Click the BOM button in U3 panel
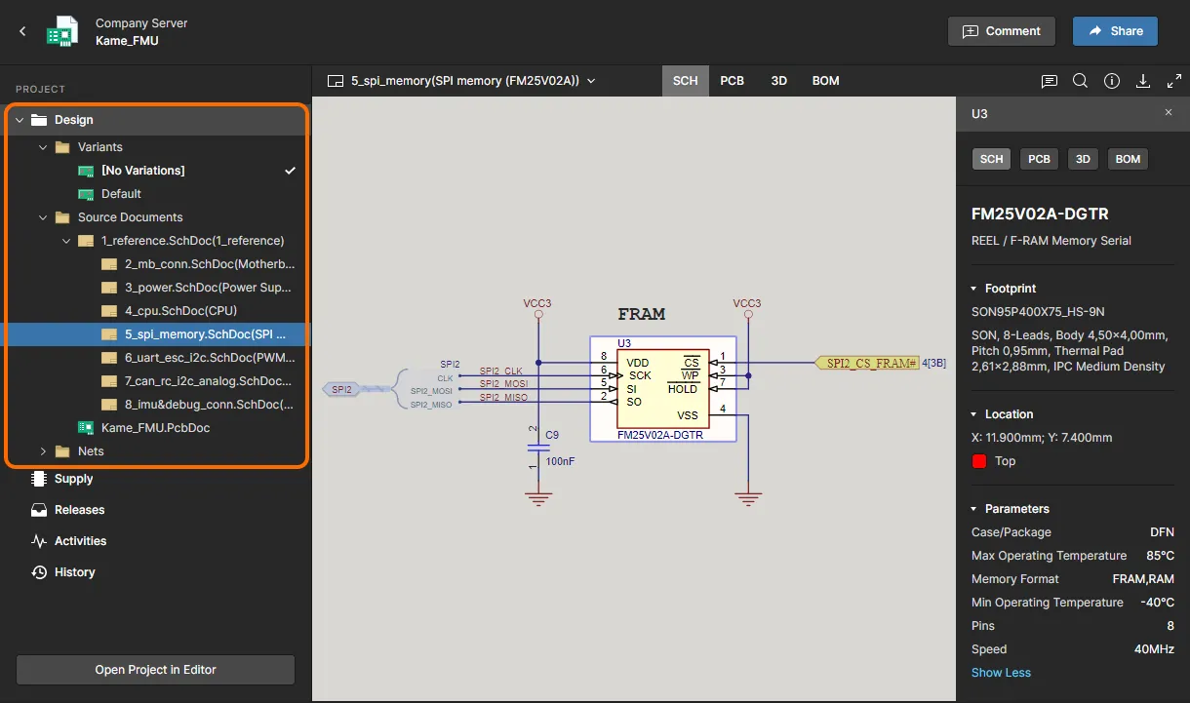 tap(1129, 159)
